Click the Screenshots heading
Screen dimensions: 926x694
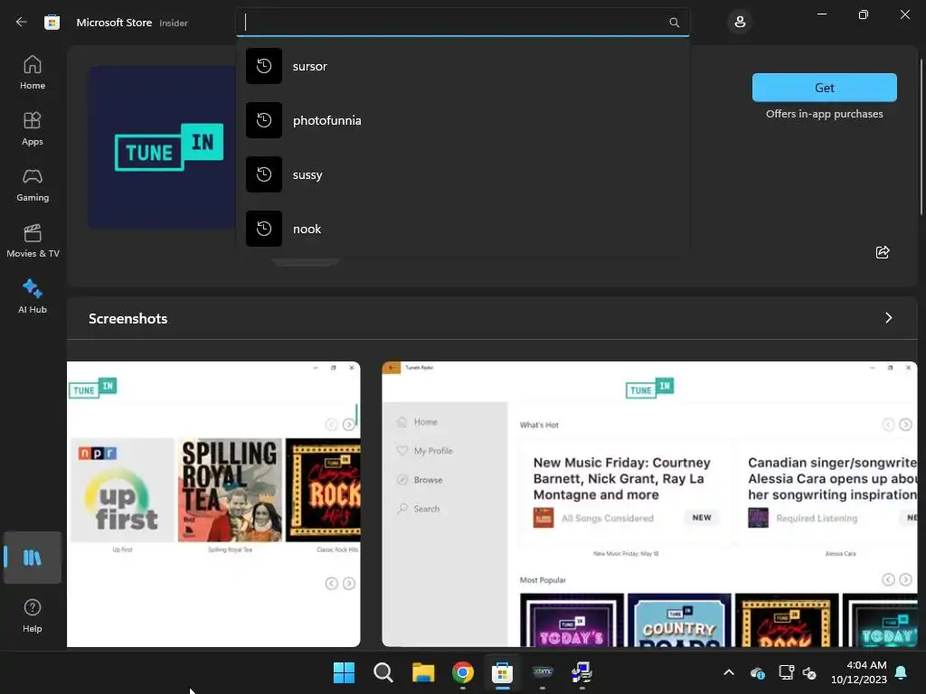(x=128, y=319)
